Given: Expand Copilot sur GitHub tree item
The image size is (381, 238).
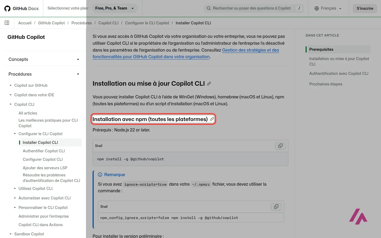Looking at the screenshot, I should tap(11, 85).
